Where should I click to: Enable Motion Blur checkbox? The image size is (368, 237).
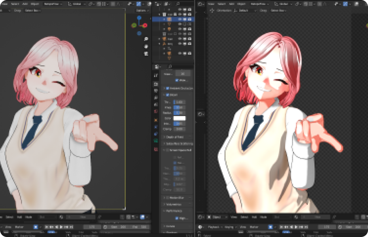tap(167, 197)
